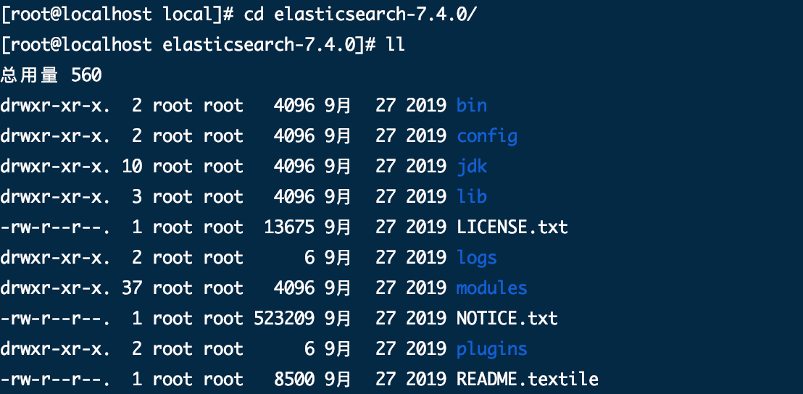Click the '[root@localhost local]#' prompt
This screenshot has width=803, height=394.
point(118,14)
